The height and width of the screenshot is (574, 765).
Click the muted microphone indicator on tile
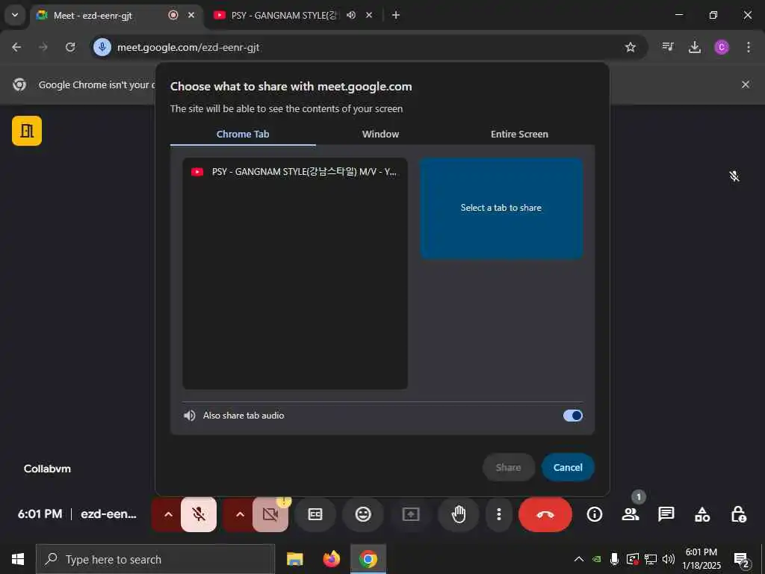point(734,176)
